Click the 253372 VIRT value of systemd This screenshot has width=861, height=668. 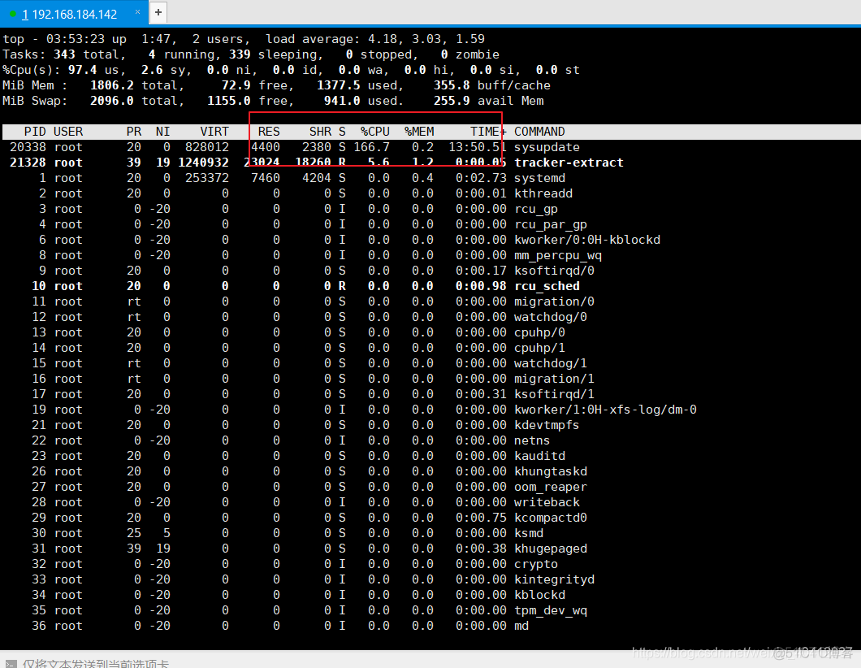click(x=207, y=178)
